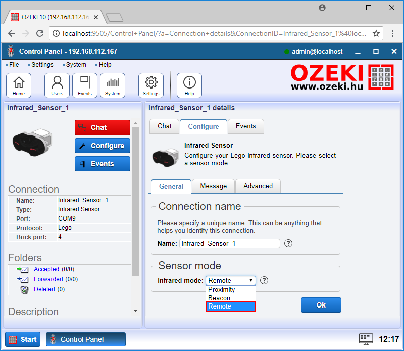The image size is (404, 351).
Task: Click the red Chat button
Action: click(x=103, y=127)
